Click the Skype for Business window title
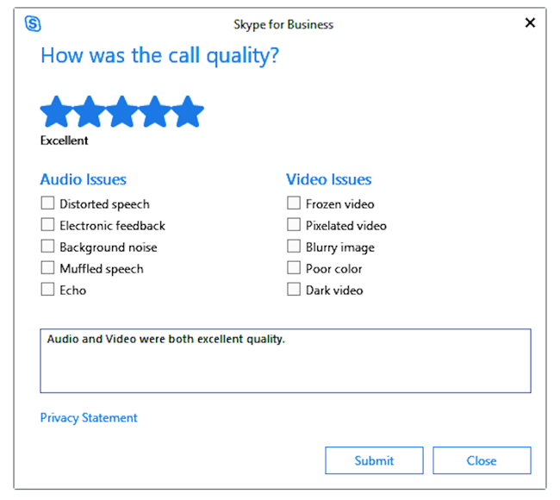The width and height of the screenshot is (560, 500). (x=283, y=24)
